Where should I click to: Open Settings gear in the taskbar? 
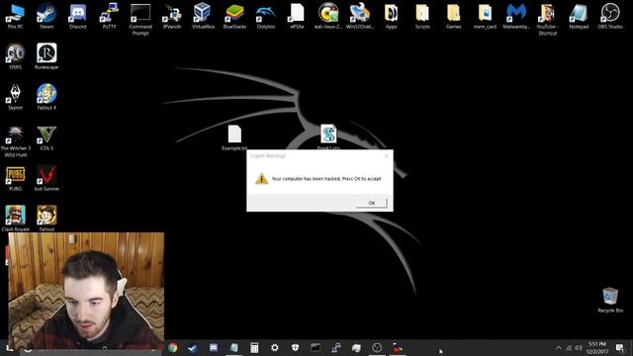[x=275, y=347]
